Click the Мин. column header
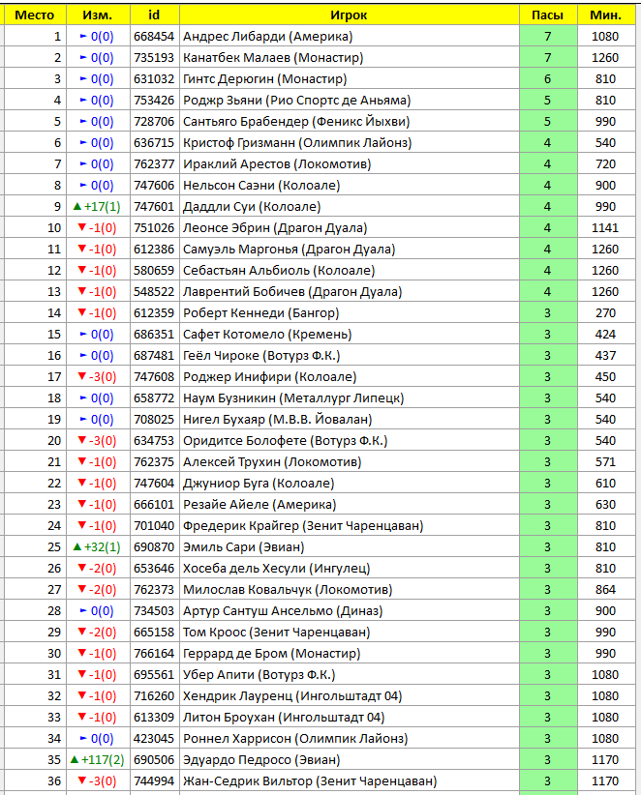This screenshot has width=641, height=795. (606, 15)
